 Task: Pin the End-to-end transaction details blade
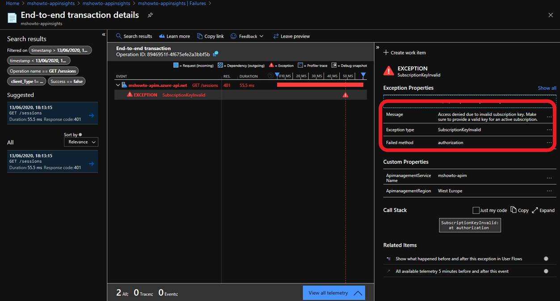click(x=150, y=15)
